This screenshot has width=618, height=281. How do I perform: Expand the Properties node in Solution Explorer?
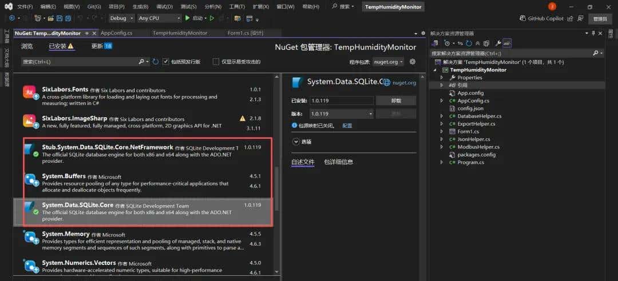tap(441, 78)
